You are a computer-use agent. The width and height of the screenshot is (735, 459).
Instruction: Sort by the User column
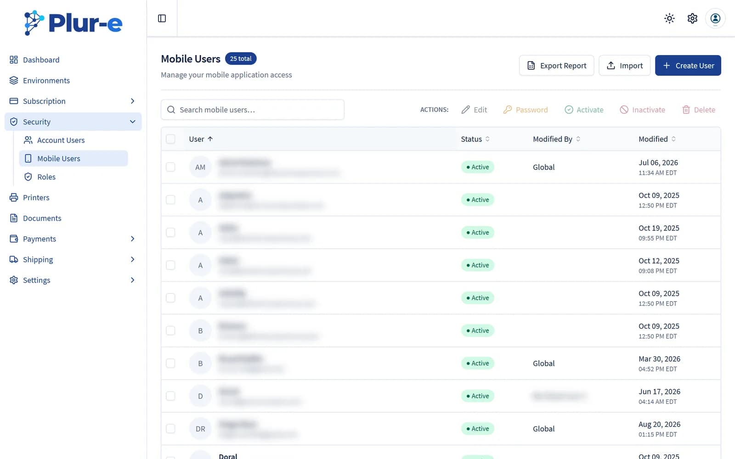(201, 139)
